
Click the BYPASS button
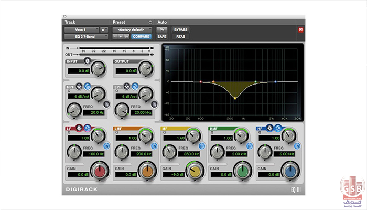[181, 30]
